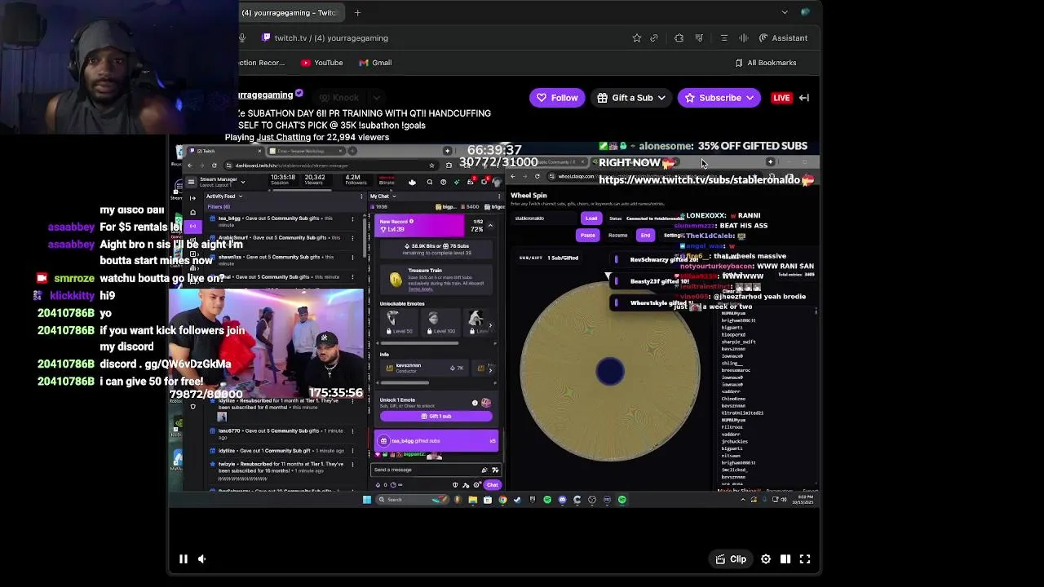This screenshot has height=587, width=1044.
Task: Click the highlighted Stream Manager sidebar icon
Action: click(192, 226)
